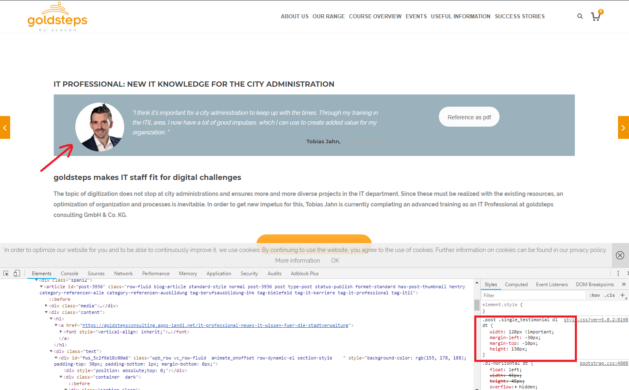This screenshot has width=629, height=390.
Task: Expand the overflow hidden property triangle
Action: tap(516, 387)
